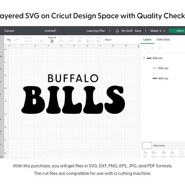
Task: Select the BUFFALO Bills-city sublayer
Action: 163,68
